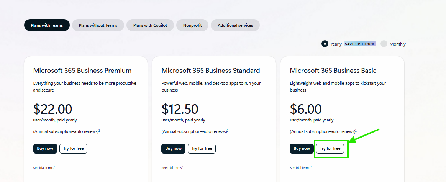Try Business Standard for free

click(202, 149)
